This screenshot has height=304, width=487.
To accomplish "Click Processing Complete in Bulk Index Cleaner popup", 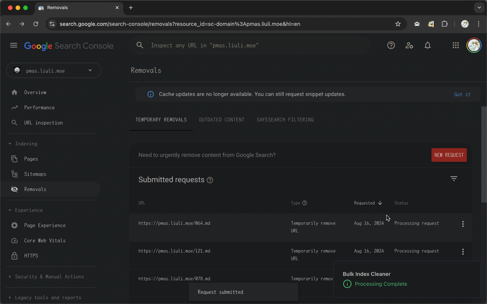I will [381, 284].
